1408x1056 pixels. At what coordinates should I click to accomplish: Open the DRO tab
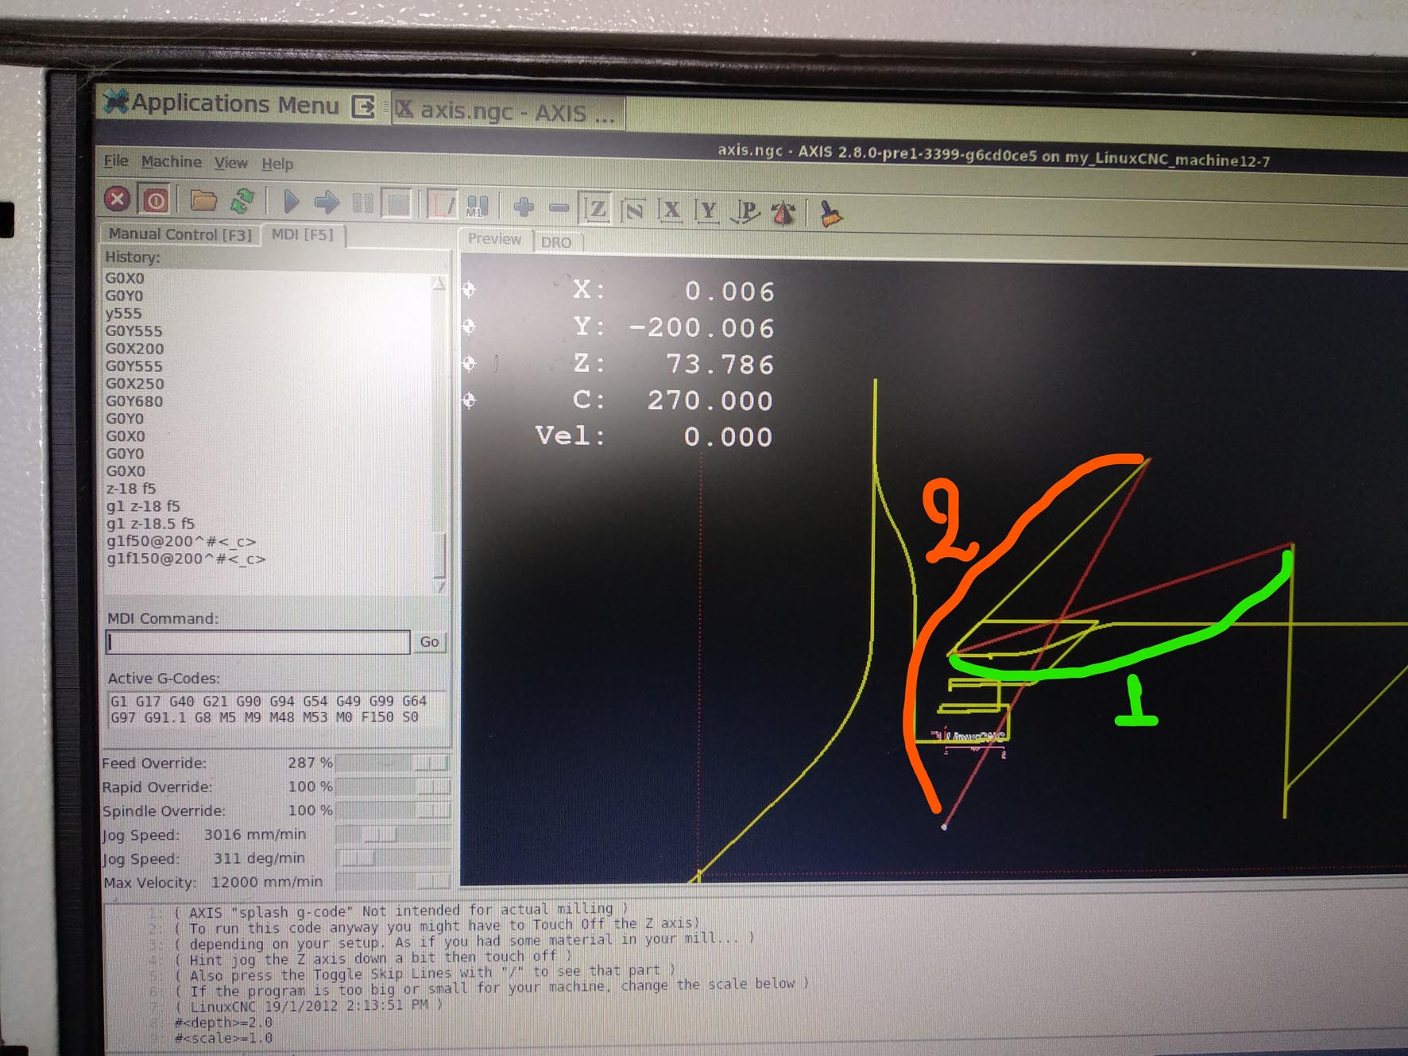(x=555, y=242)
